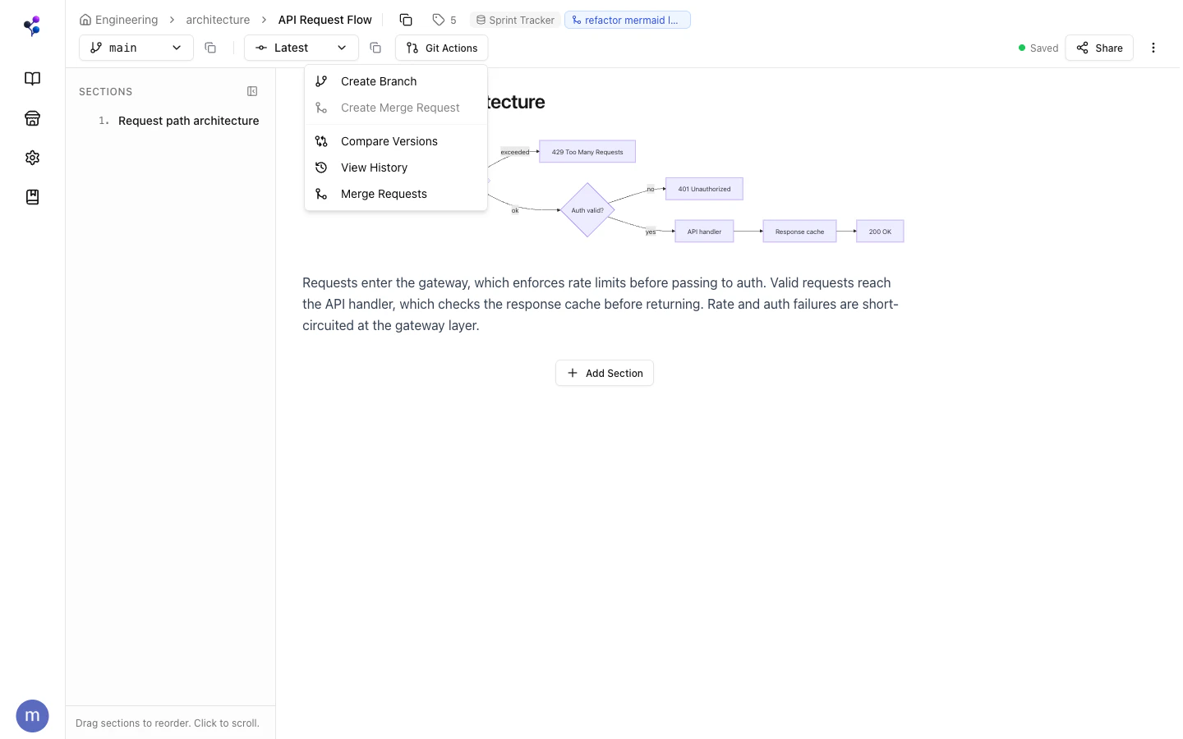
Task: Open Settings via the gear icon
Action: 32,158
